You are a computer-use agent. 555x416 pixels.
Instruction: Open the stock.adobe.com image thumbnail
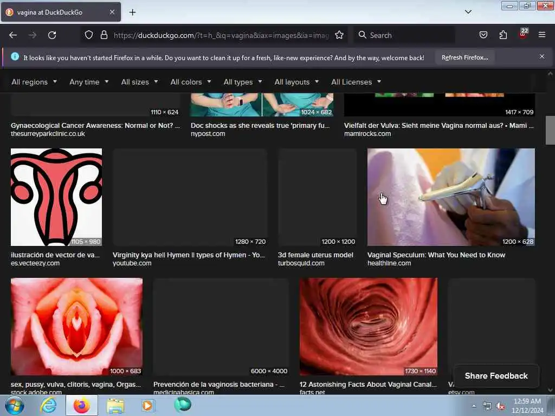point(77,327)
